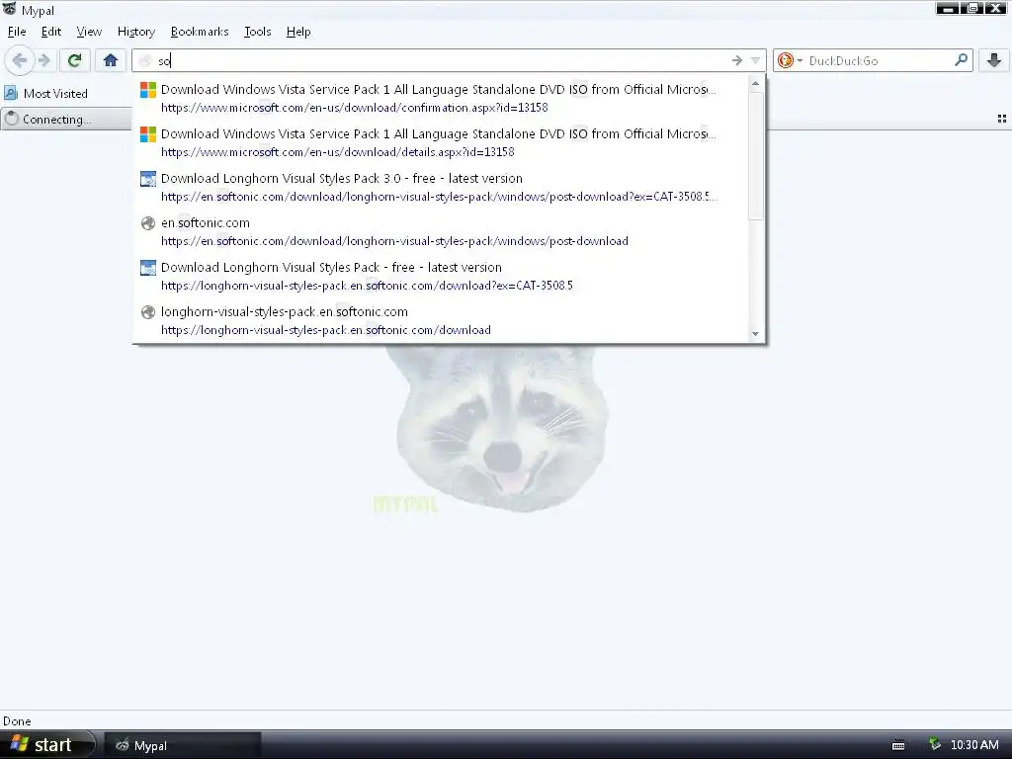Viewport: 1012px width, 759px height.
Task: Click the Forward navigation arrow
Action: (44, 60)
